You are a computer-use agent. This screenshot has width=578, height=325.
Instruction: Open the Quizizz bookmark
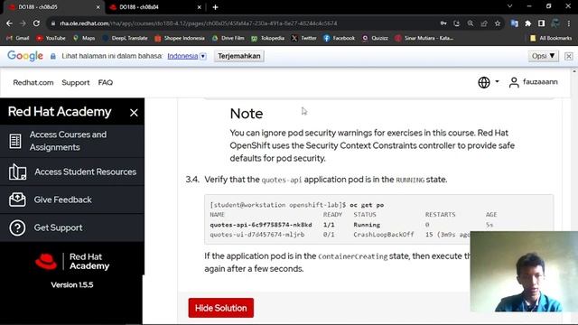[375, 38]
